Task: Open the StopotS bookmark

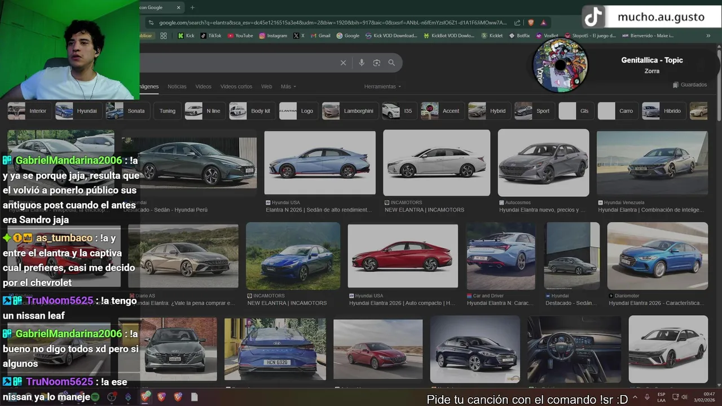Action: click(590, 36)
